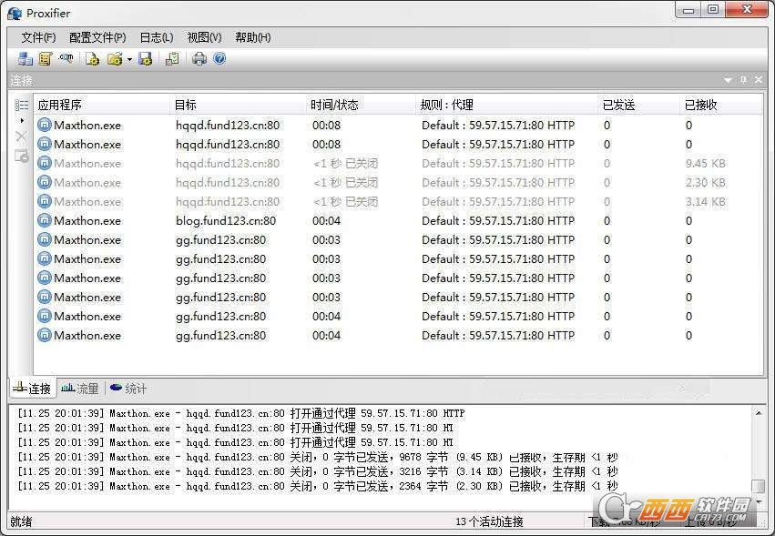Open help using the question mark icon
775x536 pixels.
(x=219, y=58)
